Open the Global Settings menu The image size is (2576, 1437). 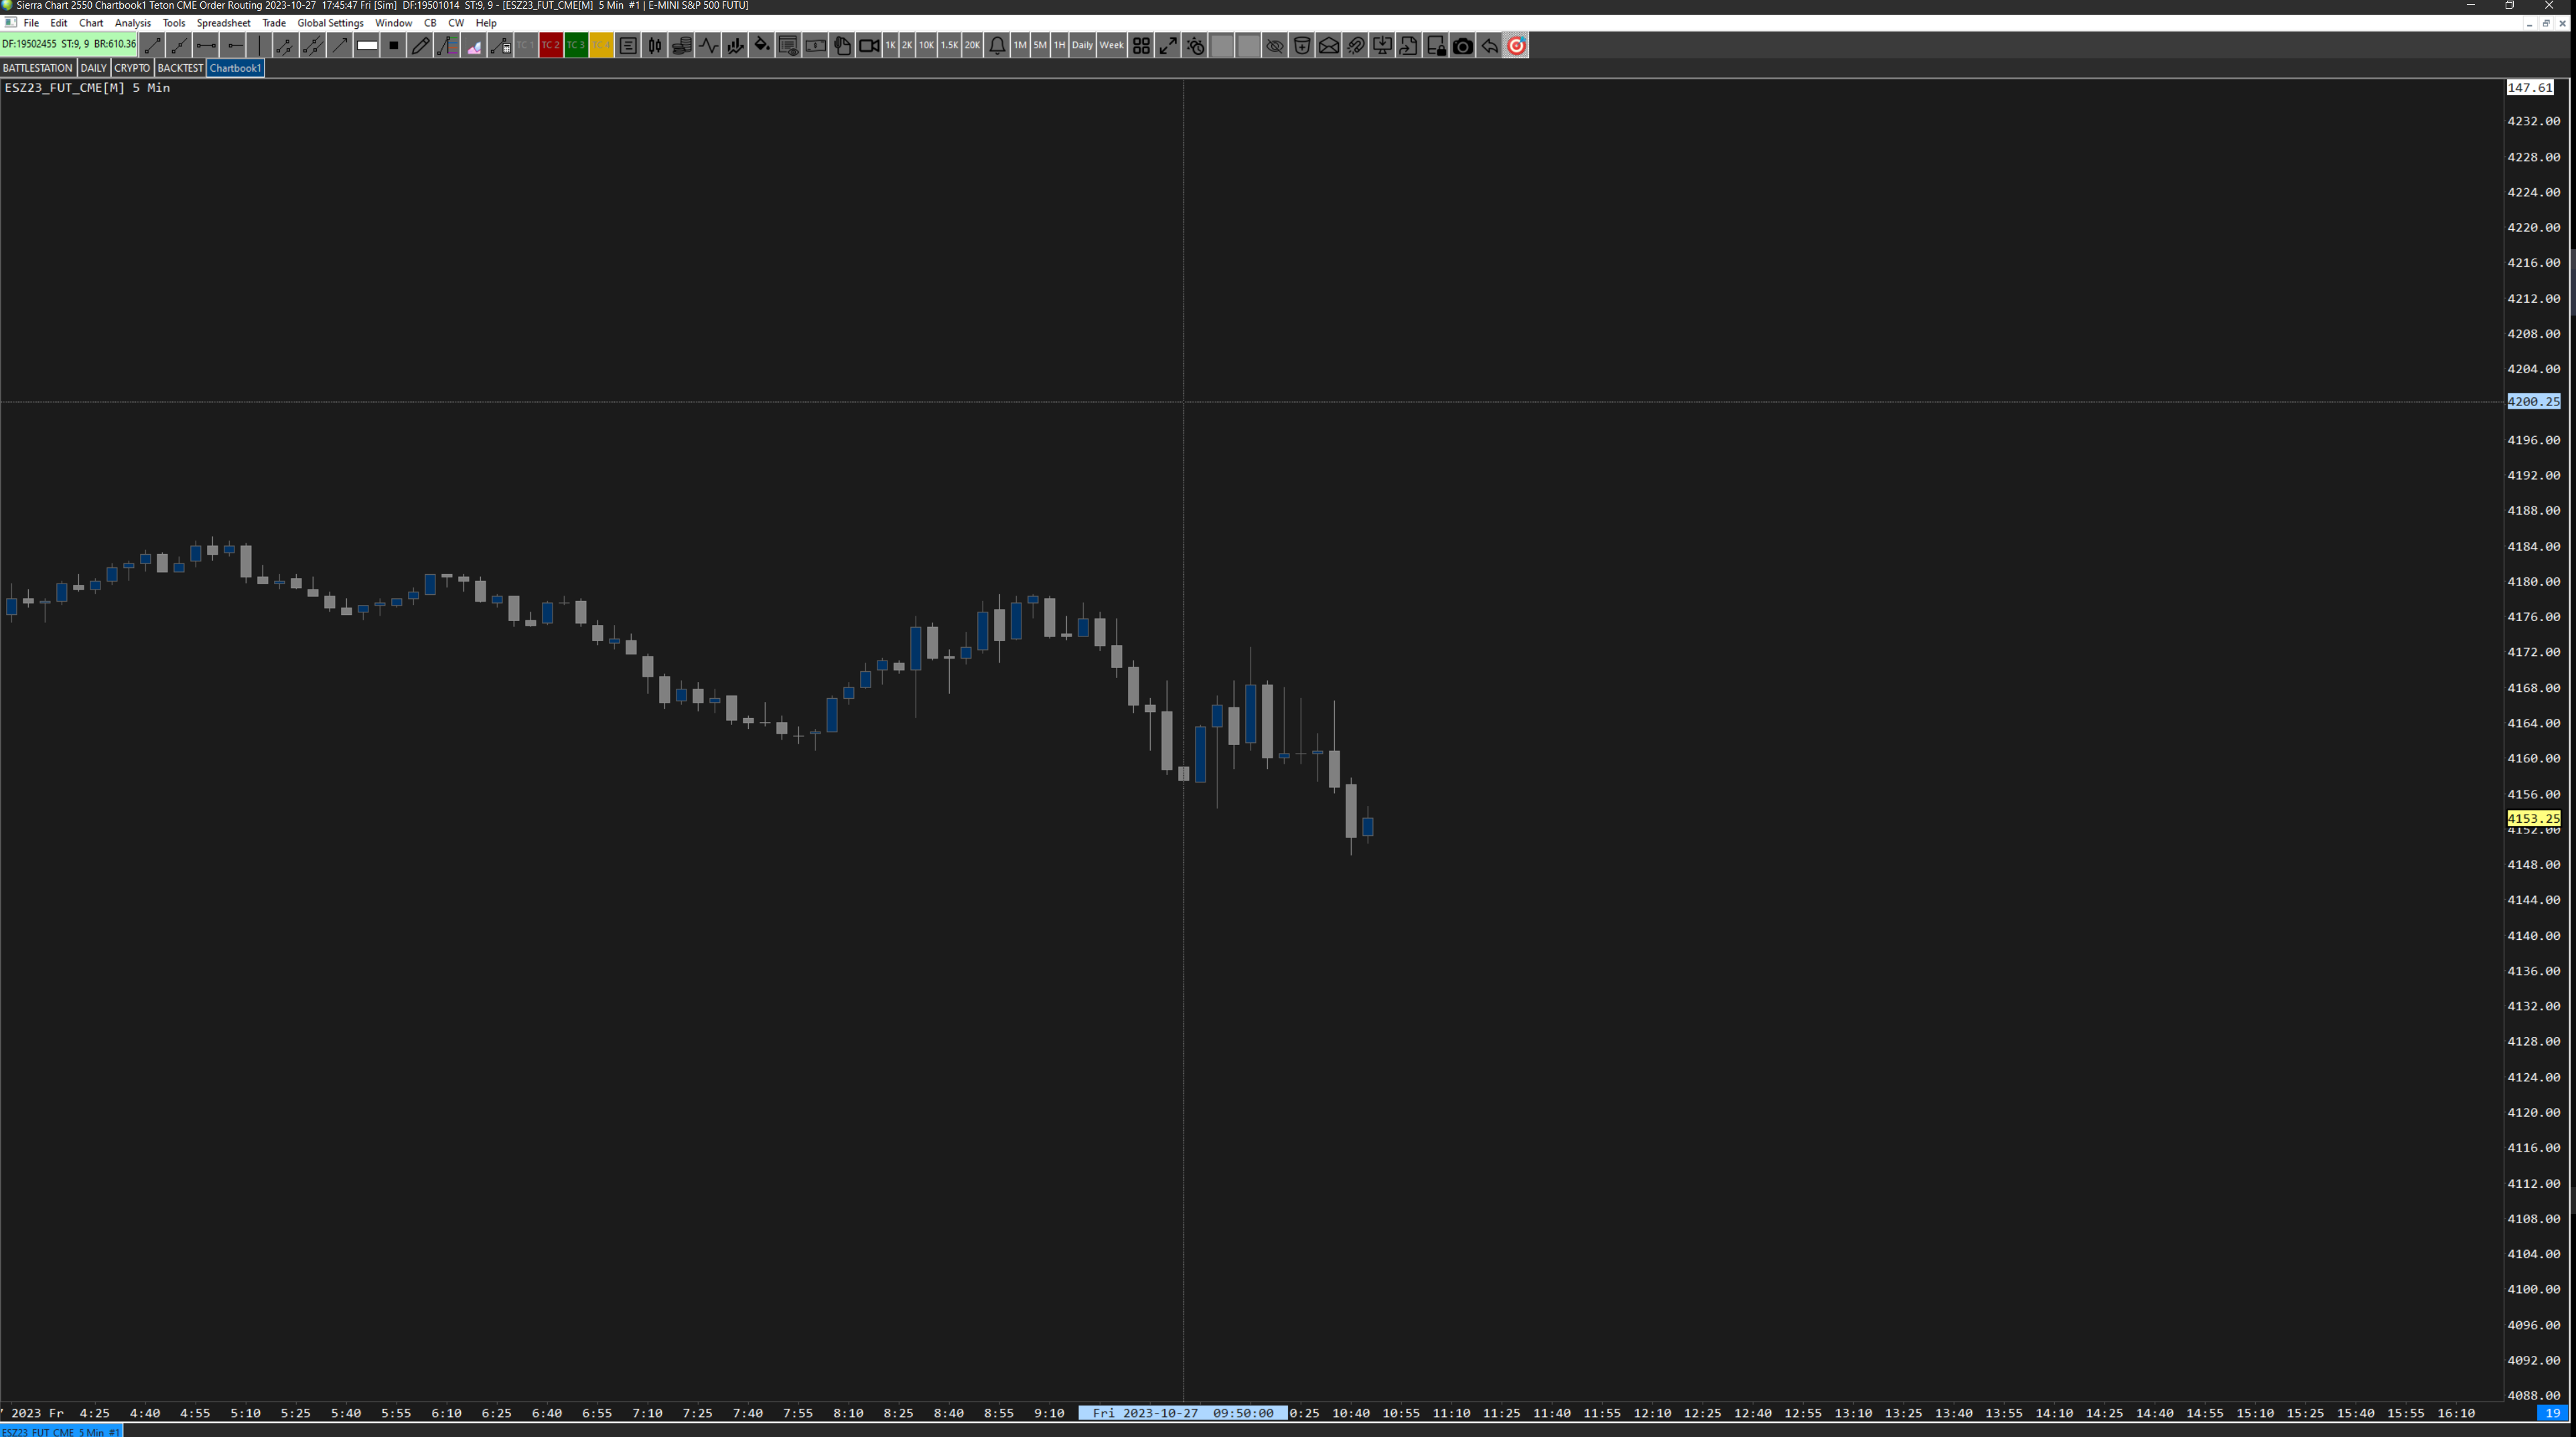tap(330, 23)
